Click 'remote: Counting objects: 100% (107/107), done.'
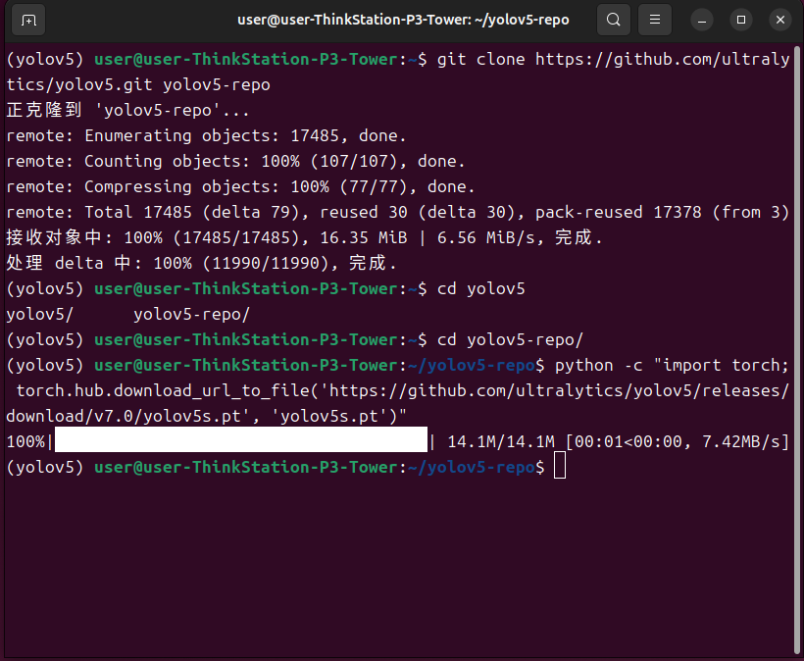The width and height of the screenshot is (804, 661). pos(235,162)
